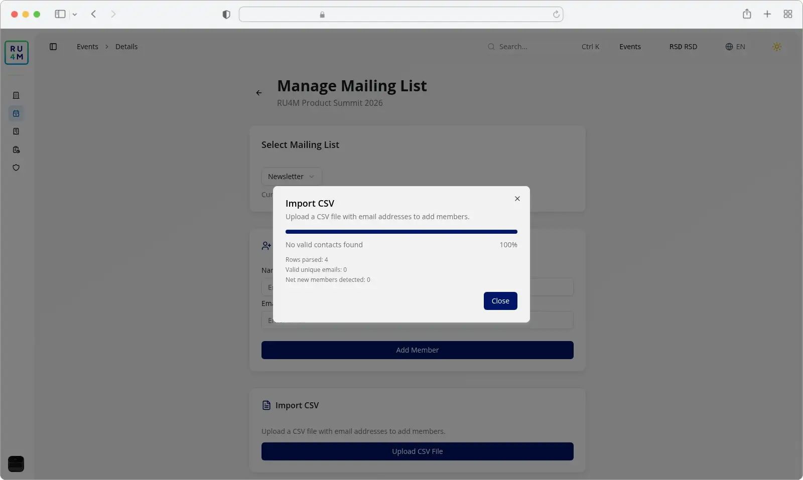
Task: Show Safari tab overview grid icon
Action: 788,14
